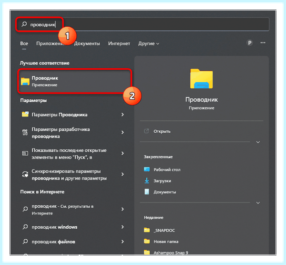Screen dimensions: 286x265
Task: Open pinned Загрузки
Action: pyautogui.click(x=163, y=181)
